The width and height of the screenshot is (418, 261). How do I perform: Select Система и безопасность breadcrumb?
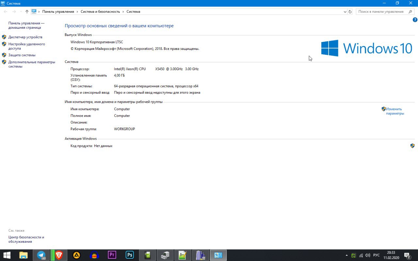(x=100, y=11)
